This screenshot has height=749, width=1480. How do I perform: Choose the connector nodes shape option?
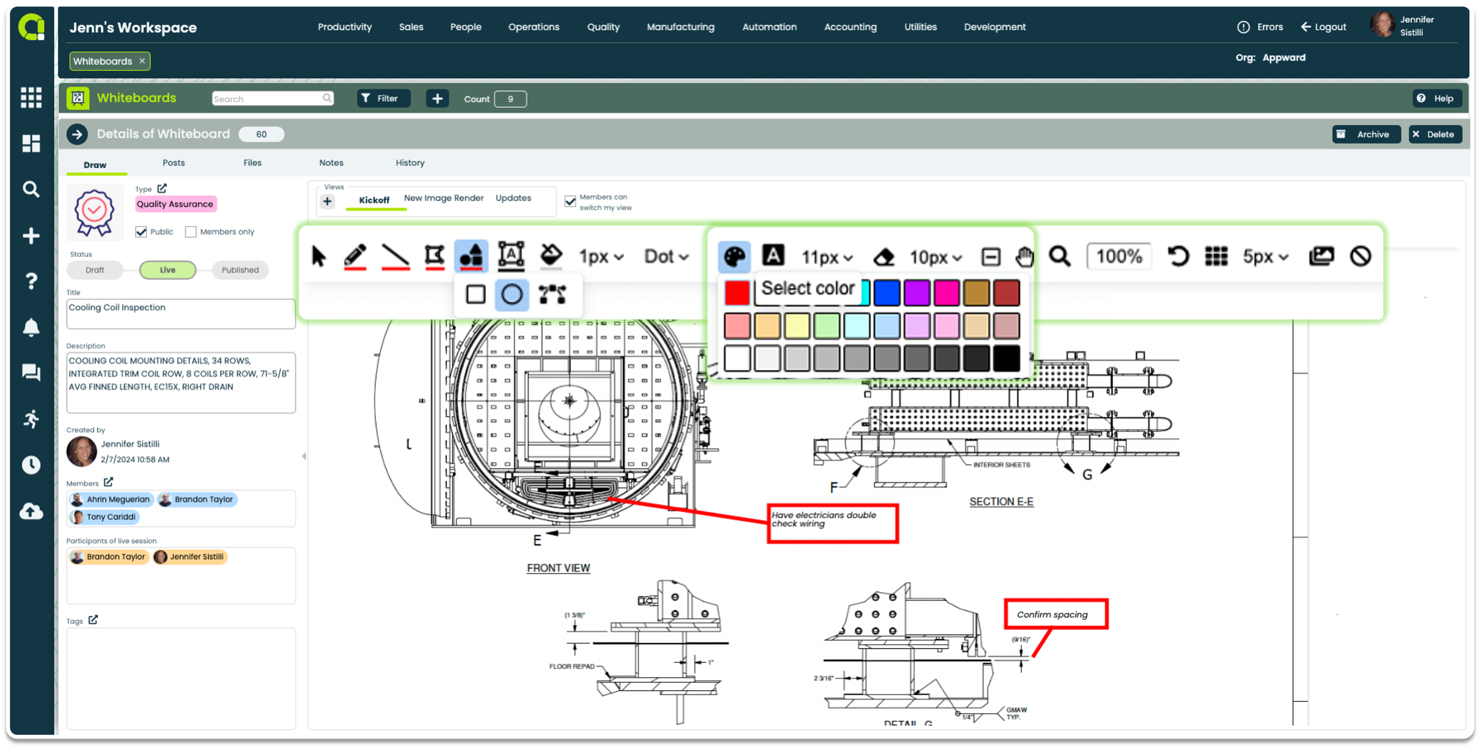point(552,295)
